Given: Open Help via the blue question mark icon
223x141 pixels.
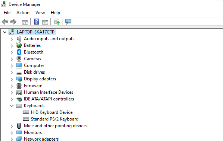Looking at the screenshot, I should click(36, 22).
